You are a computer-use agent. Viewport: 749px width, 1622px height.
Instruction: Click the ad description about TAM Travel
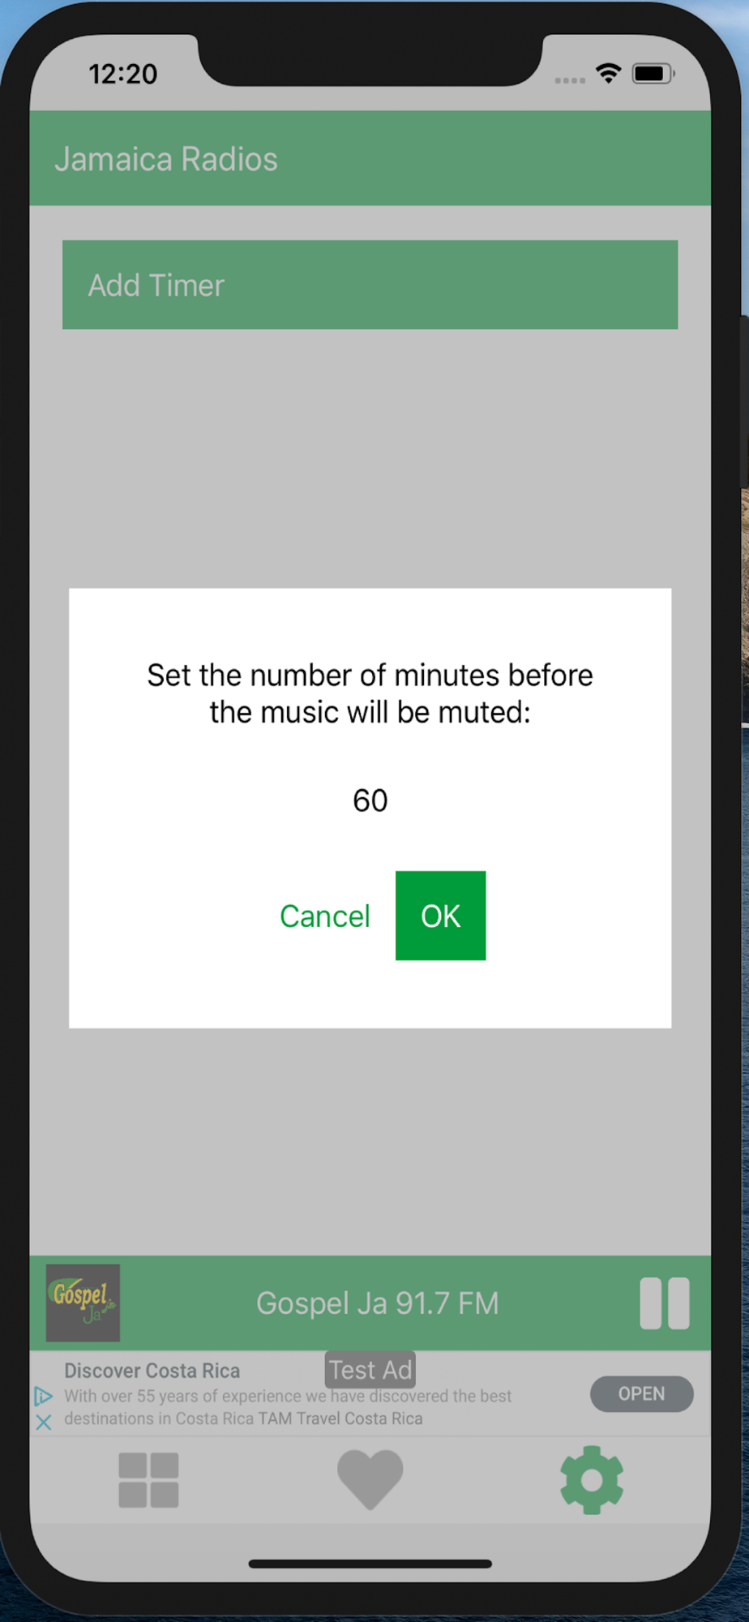288,1407
